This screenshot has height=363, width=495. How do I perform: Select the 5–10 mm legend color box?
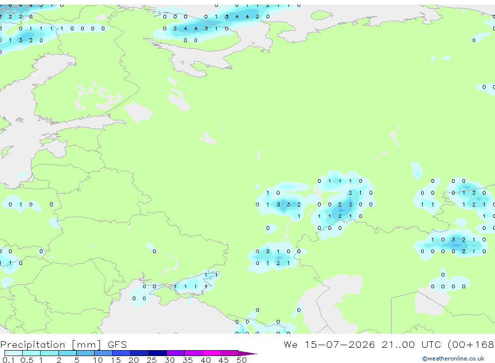tap(86, 353)
